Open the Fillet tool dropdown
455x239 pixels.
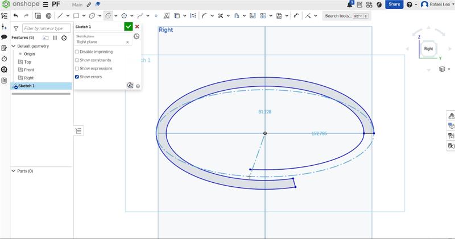point(212,16)
